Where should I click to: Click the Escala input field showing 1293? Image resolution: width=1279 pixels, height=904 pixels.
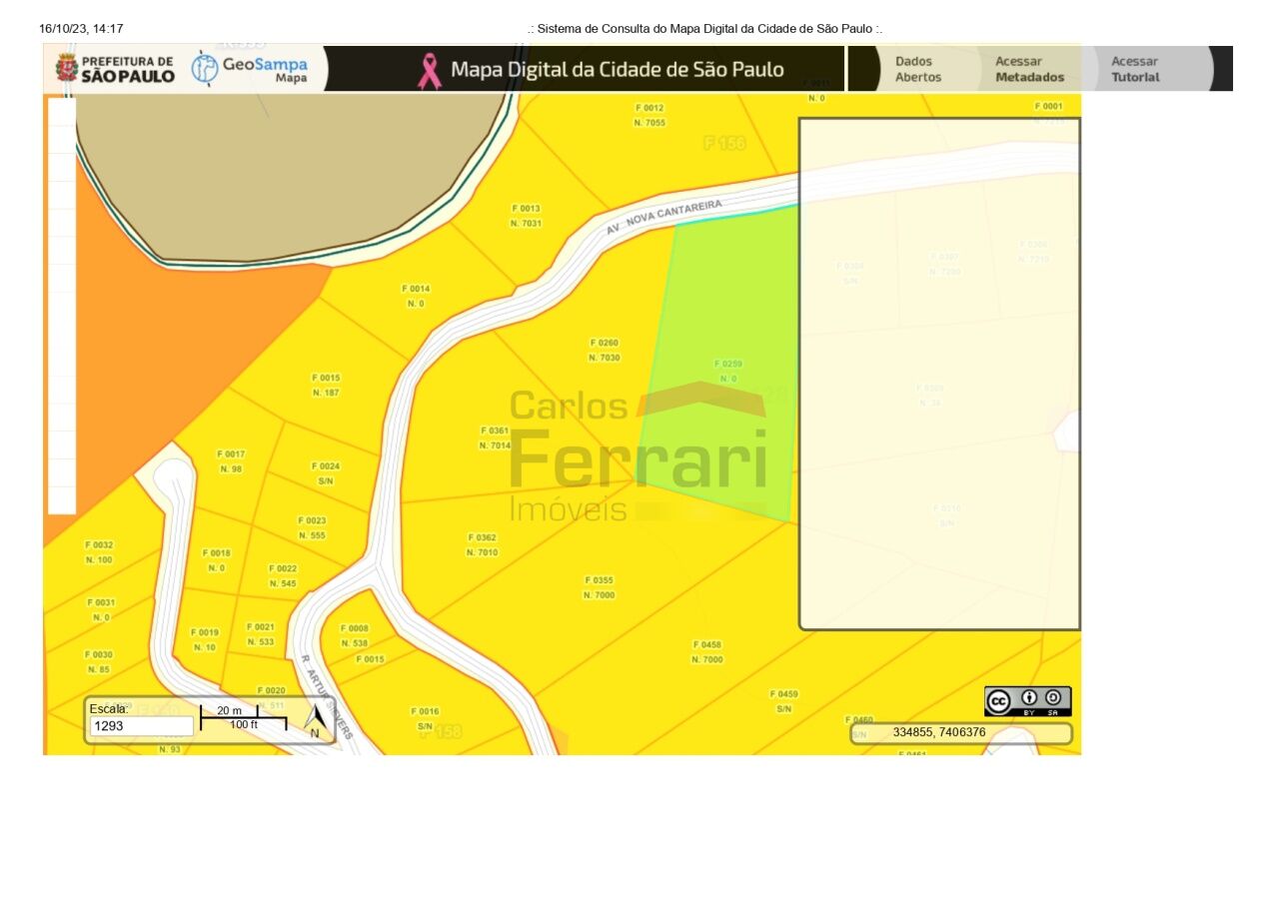tap(141, 726)
